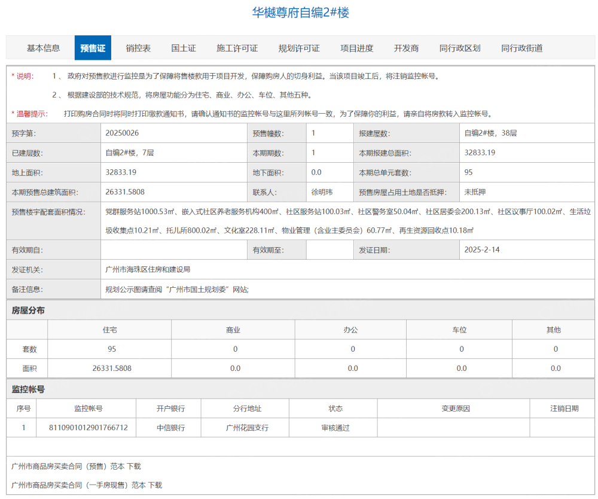Select the 同行政区划 tab
Screen dimensions: 598x499
[x=460, y=48]
